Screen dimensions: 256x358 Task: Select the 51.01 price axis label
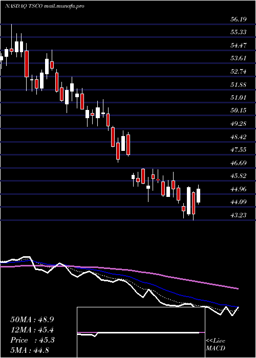point(238,98)
